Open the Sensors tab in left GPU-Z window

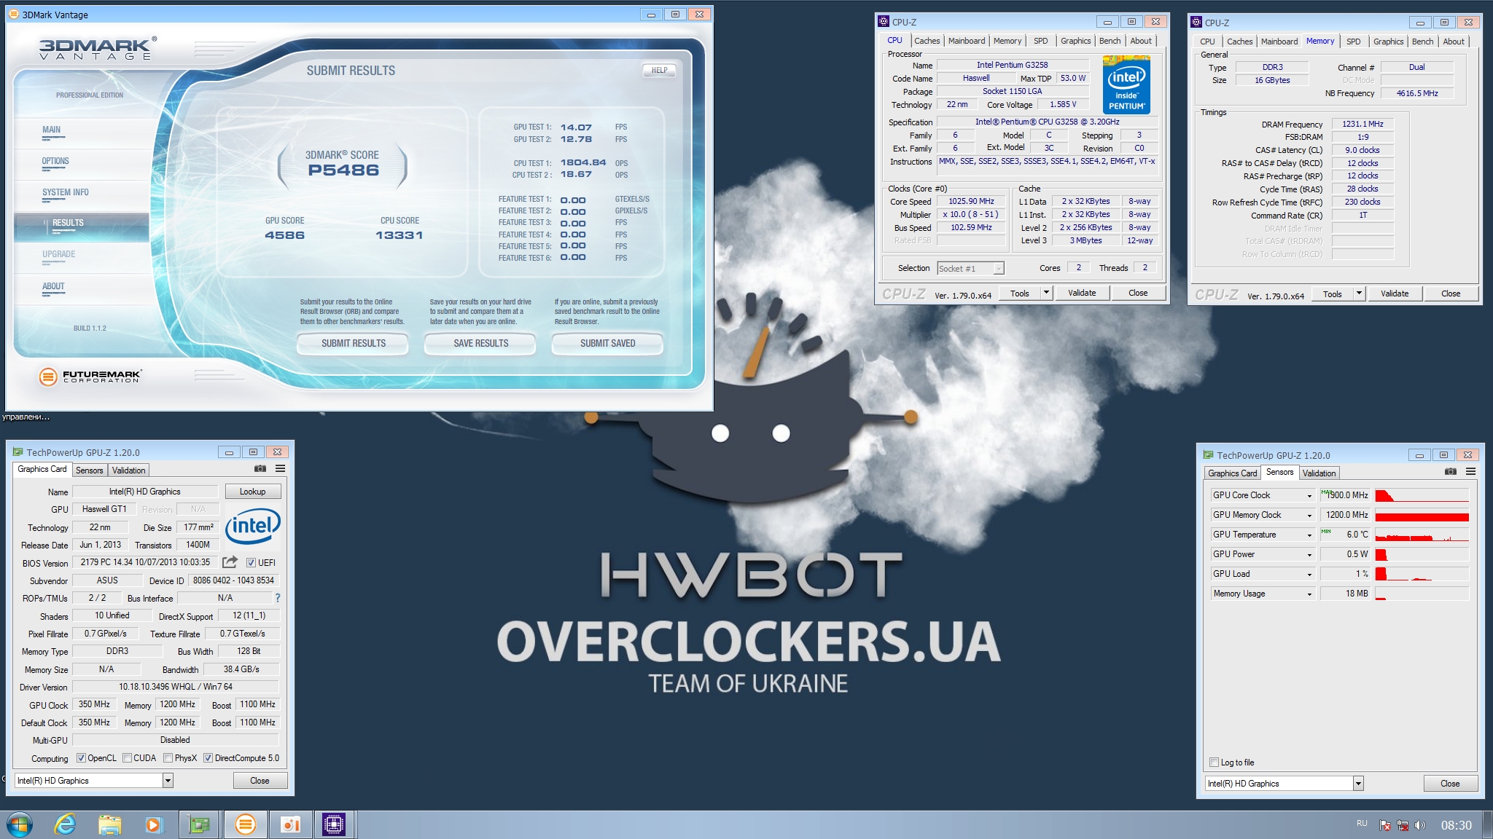tap(90, 470)
